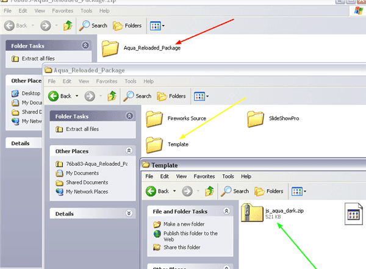The image size is (366, 269).
Task: Select the Template folder icon
Action: [154, 145]
